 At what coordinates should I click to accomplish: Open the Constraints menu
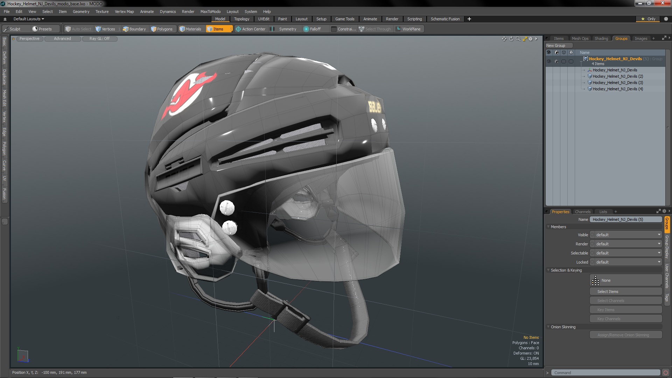tap(343, 29)
